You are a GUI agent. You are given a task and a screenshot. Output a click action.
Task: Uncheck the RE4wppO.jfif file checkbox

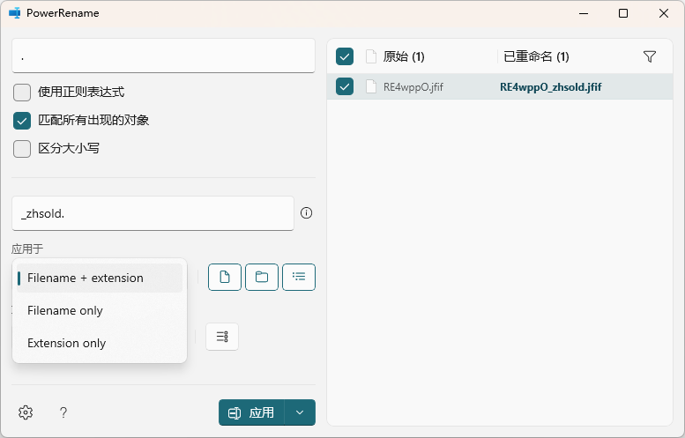[345, 86]
